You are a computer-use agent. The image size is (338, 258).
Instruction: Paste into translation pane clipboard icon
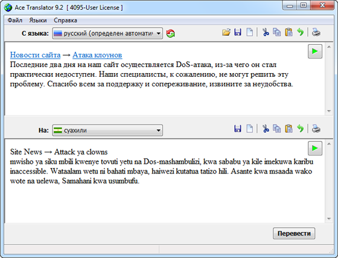[x=289, y=129]
